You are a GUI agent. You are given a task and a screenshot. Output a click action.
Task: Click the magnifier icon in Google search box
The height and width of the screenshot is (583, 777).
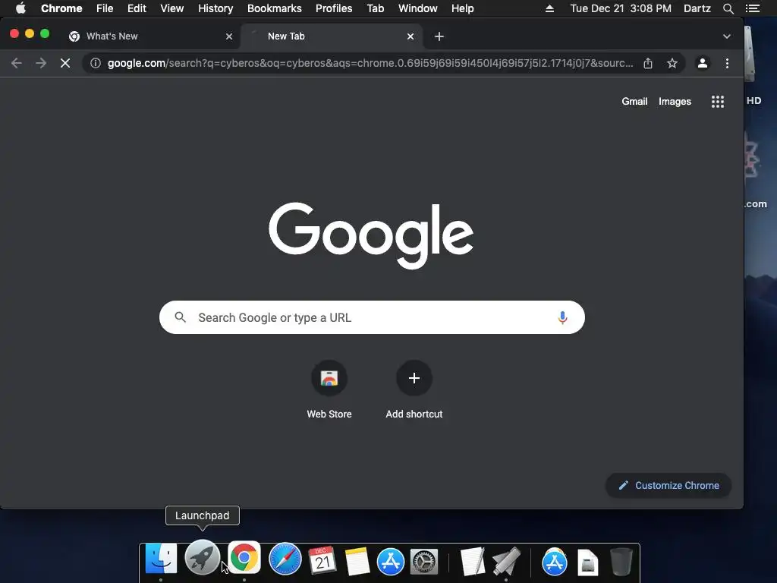point(181,317)
